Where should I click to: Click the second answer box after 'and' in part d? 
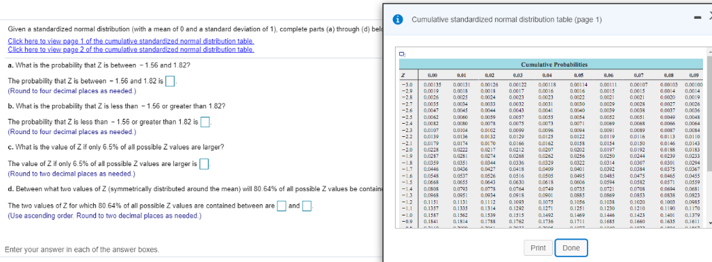coord(307,206)
